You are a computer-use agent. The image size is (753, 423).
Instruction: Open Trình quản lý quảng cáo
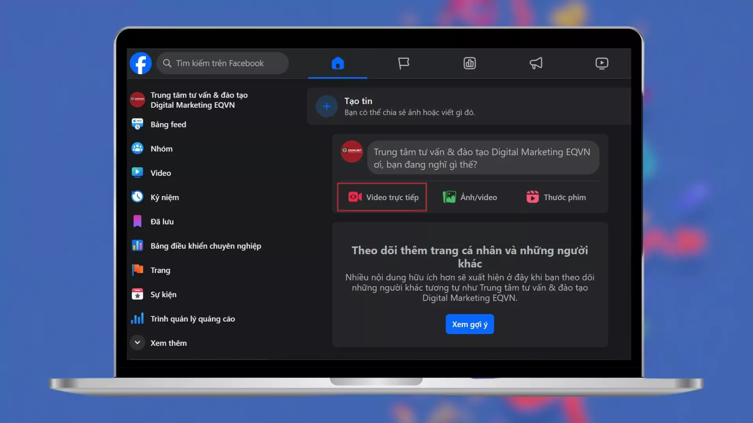point(192,318)
